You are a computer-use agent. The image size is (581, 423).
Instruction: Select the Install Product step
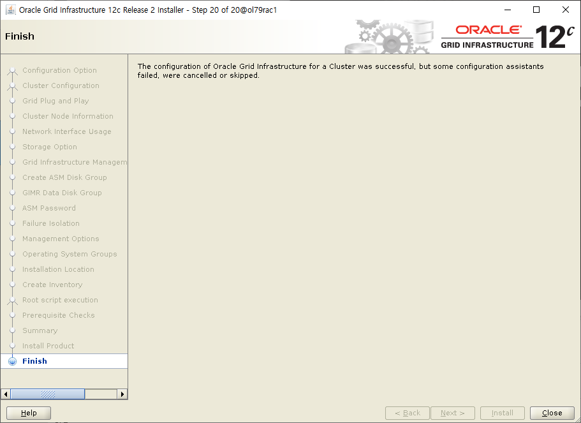(48, 346)
